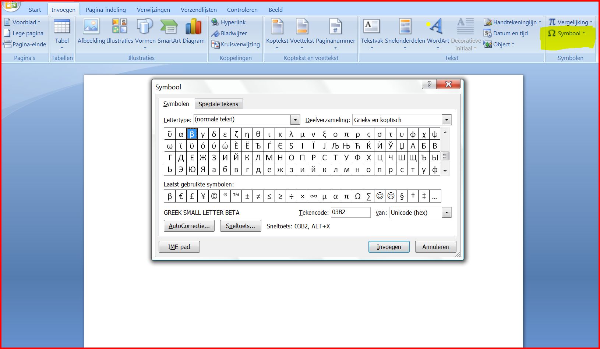Viewport: 600px width, 349px height.
Task: Open the Tabel insert menu
Action: (x=62, y=34)
